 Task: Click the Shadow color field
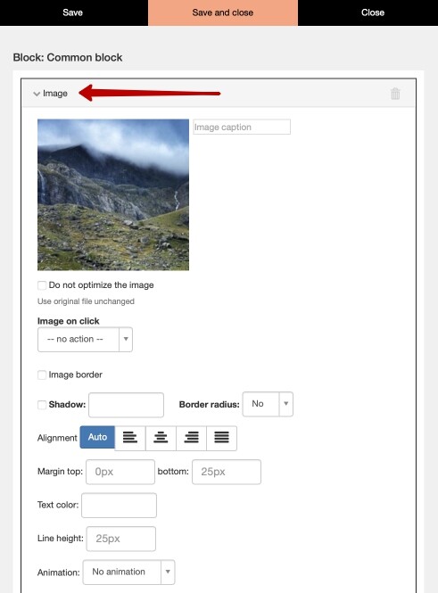(x=126, y=405)
